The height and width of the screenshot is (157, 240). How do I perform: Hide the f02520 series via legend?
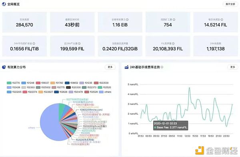tap(104, 87)
